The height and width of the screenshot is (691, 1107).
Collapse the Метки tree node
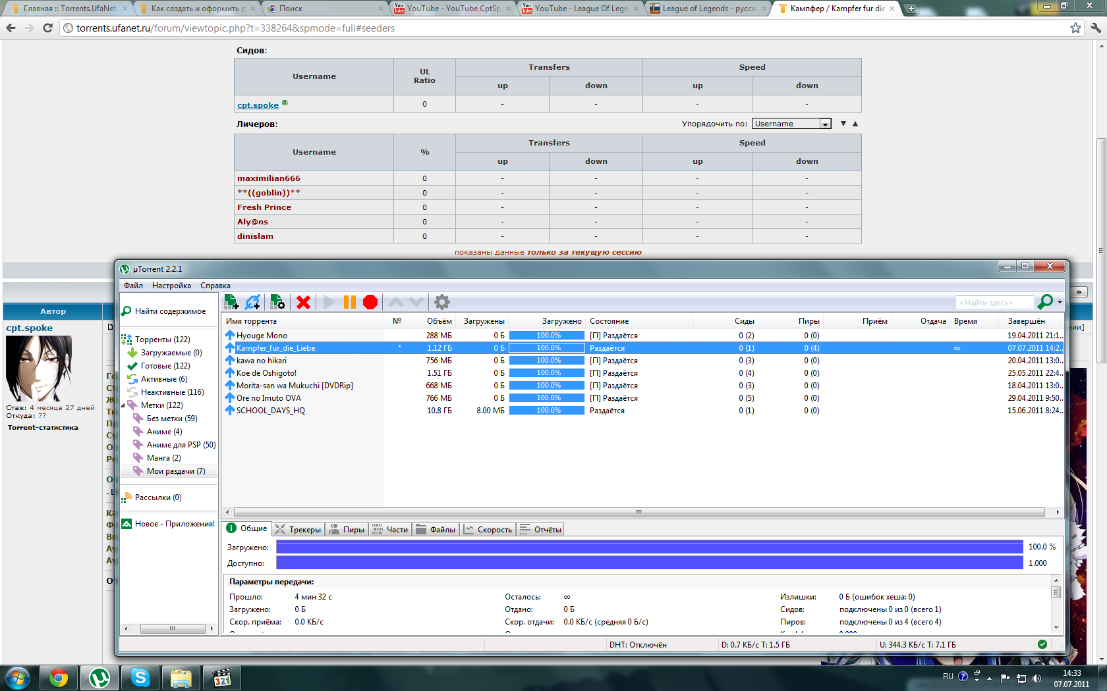coord(123,405)
